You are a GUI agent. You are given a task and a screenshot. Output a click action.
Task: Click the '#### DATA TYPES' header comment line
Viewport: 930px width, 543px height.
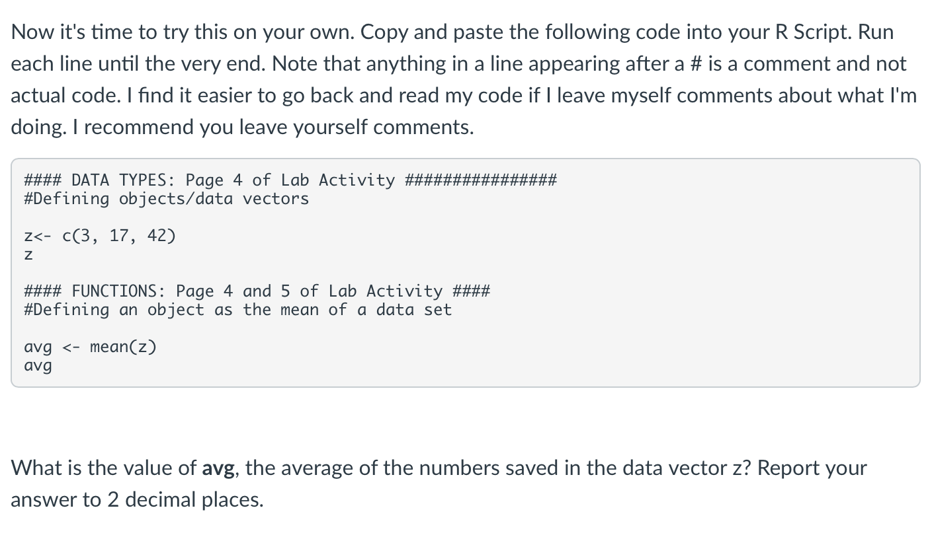(x=290, y=180)
